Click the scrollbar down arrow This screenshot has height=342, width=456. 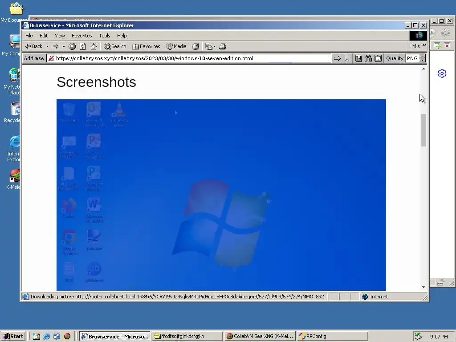tap(424, 287)
